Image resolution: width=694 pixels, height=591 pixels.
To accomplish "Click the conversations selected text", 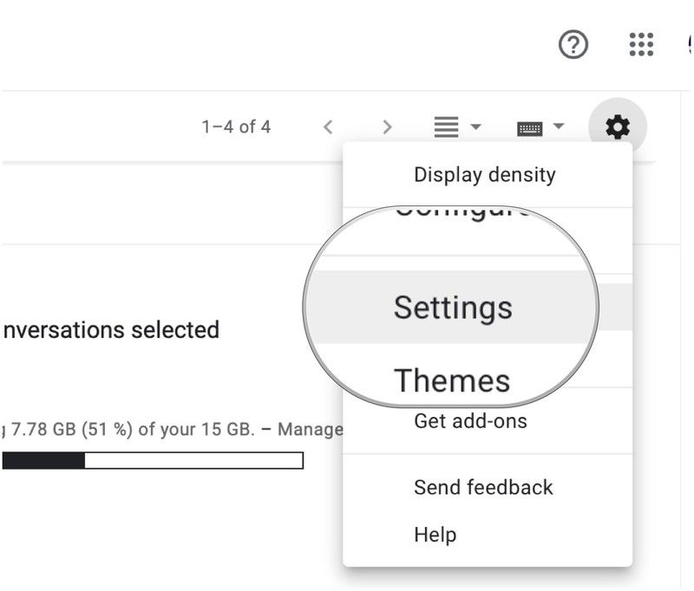I will tap(110, 330).
